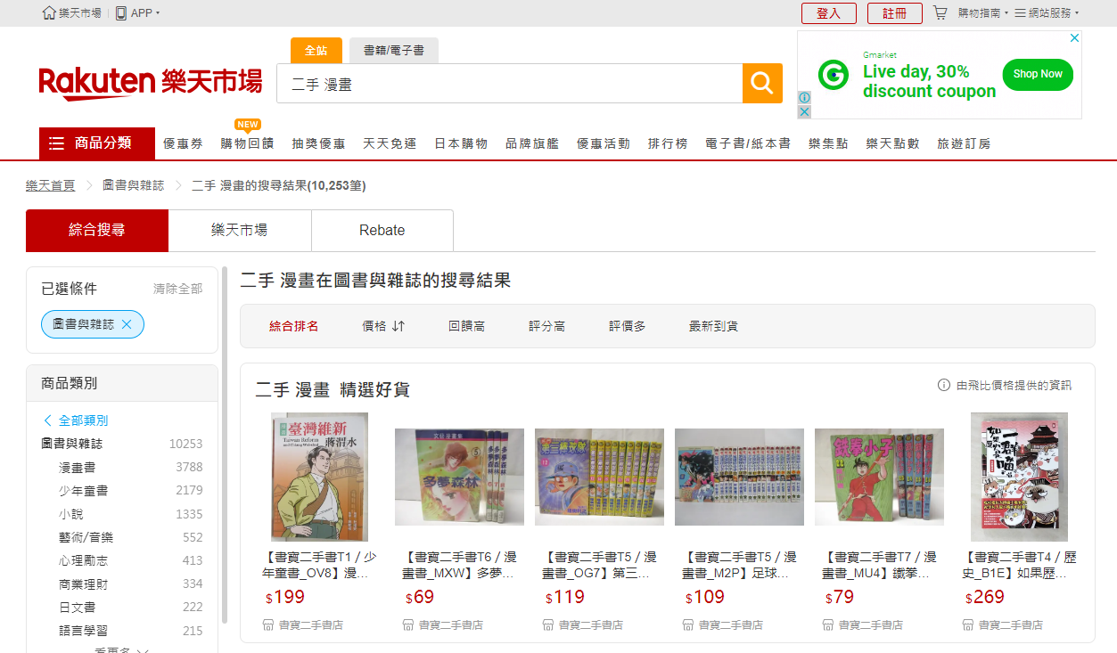Screen dimensions: 1117x653
Task: Remove the 圖書與雜誌 filter chip
Action: point(127,324)
